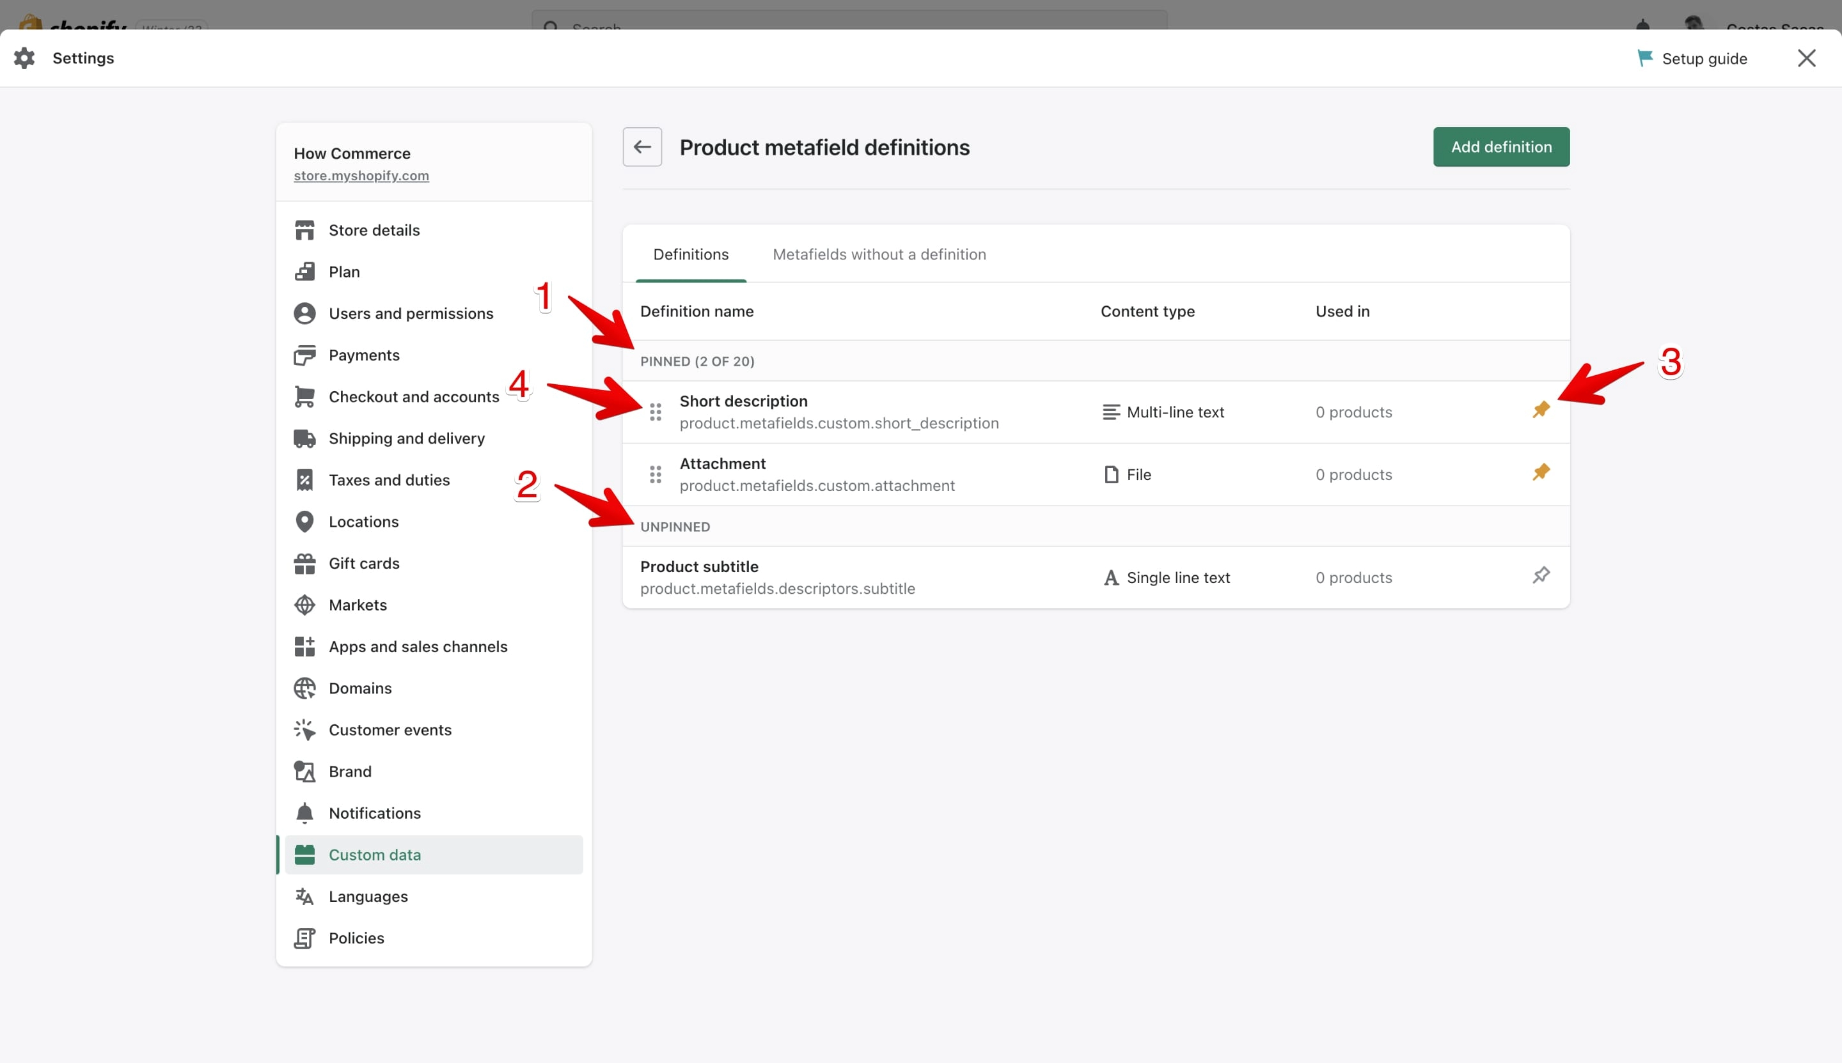Switch to the Definitions tab
The height and width of the screenshot is (1063, 1842).
click(691, 254)
